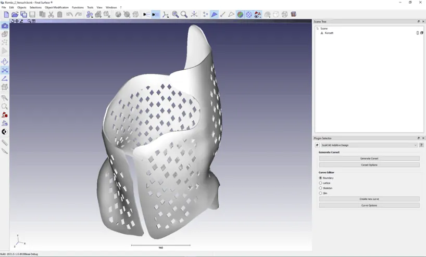
Task: Open the Selections menu
Action: [x=35, y=7]
